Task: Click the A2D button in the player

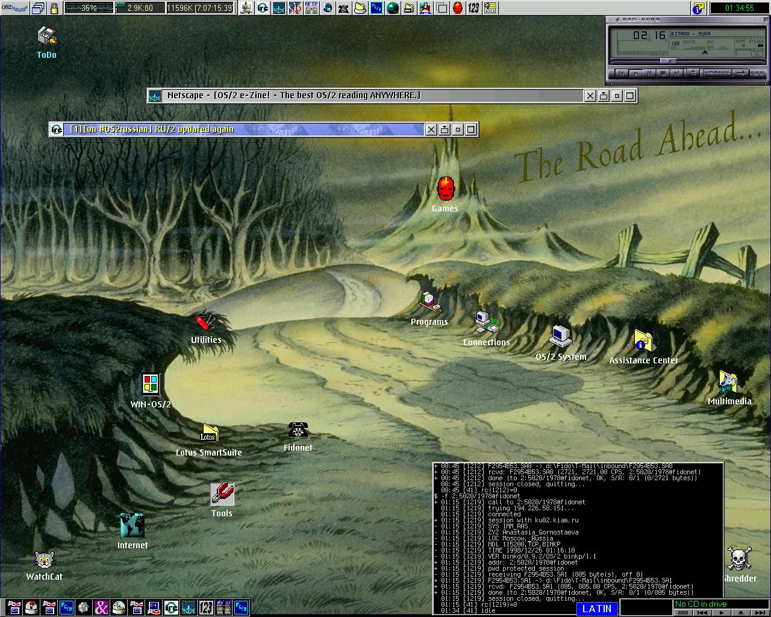Action: click(758, 74)
